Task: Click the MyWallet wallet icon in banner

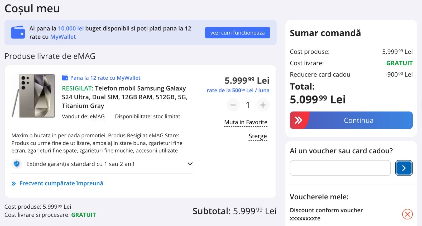Action: tap(18, 32)
